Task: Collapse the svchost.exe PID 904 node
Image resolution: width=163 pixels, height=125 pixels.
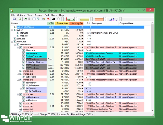Action: (18, 74)
